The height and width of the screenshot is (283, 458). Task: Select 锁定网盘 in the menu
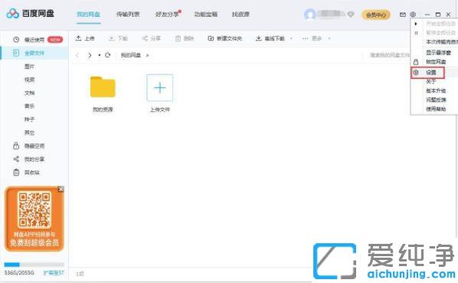click(x=436, y=61)
